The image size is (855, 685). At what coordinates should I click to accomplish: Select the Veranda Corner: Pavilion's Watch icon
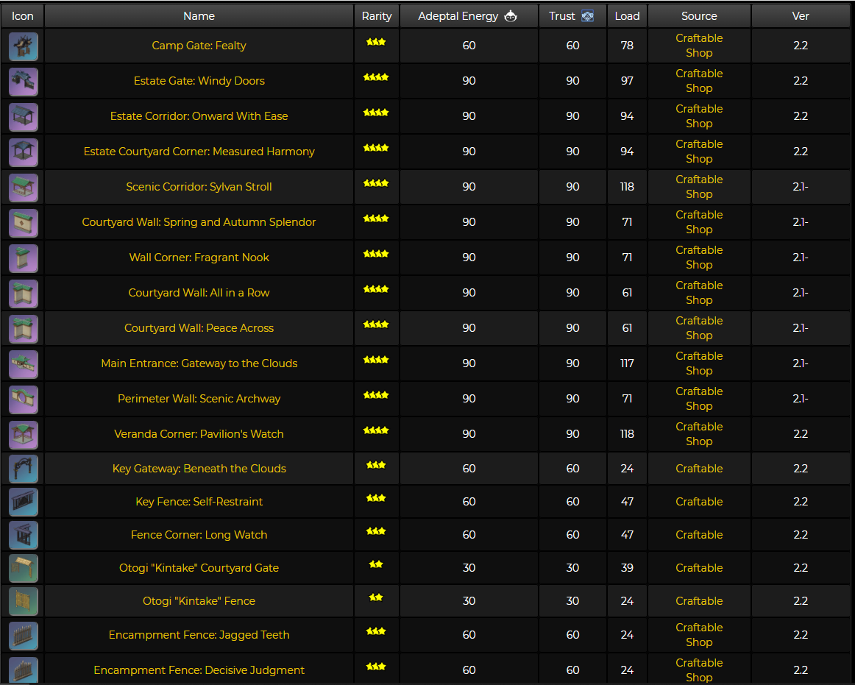tap(24, 435)
